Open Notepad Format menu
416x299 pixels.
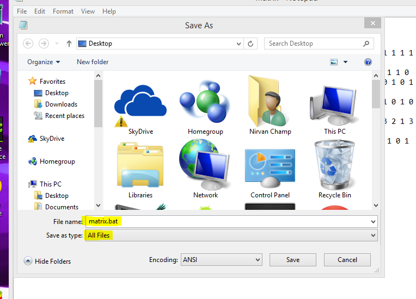pos(63,11)
